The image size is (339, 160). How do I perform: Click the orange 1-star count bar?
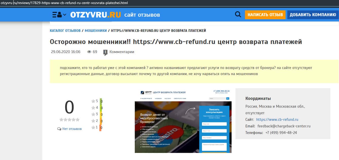tap(101, 128)
